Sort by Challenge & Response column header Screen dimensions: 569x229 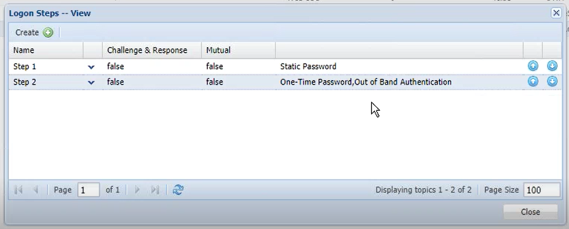click(152, 50)
